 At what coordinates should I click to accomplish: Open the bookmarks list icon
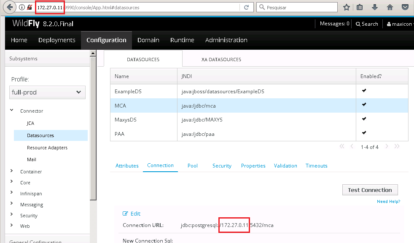[359, 8]
